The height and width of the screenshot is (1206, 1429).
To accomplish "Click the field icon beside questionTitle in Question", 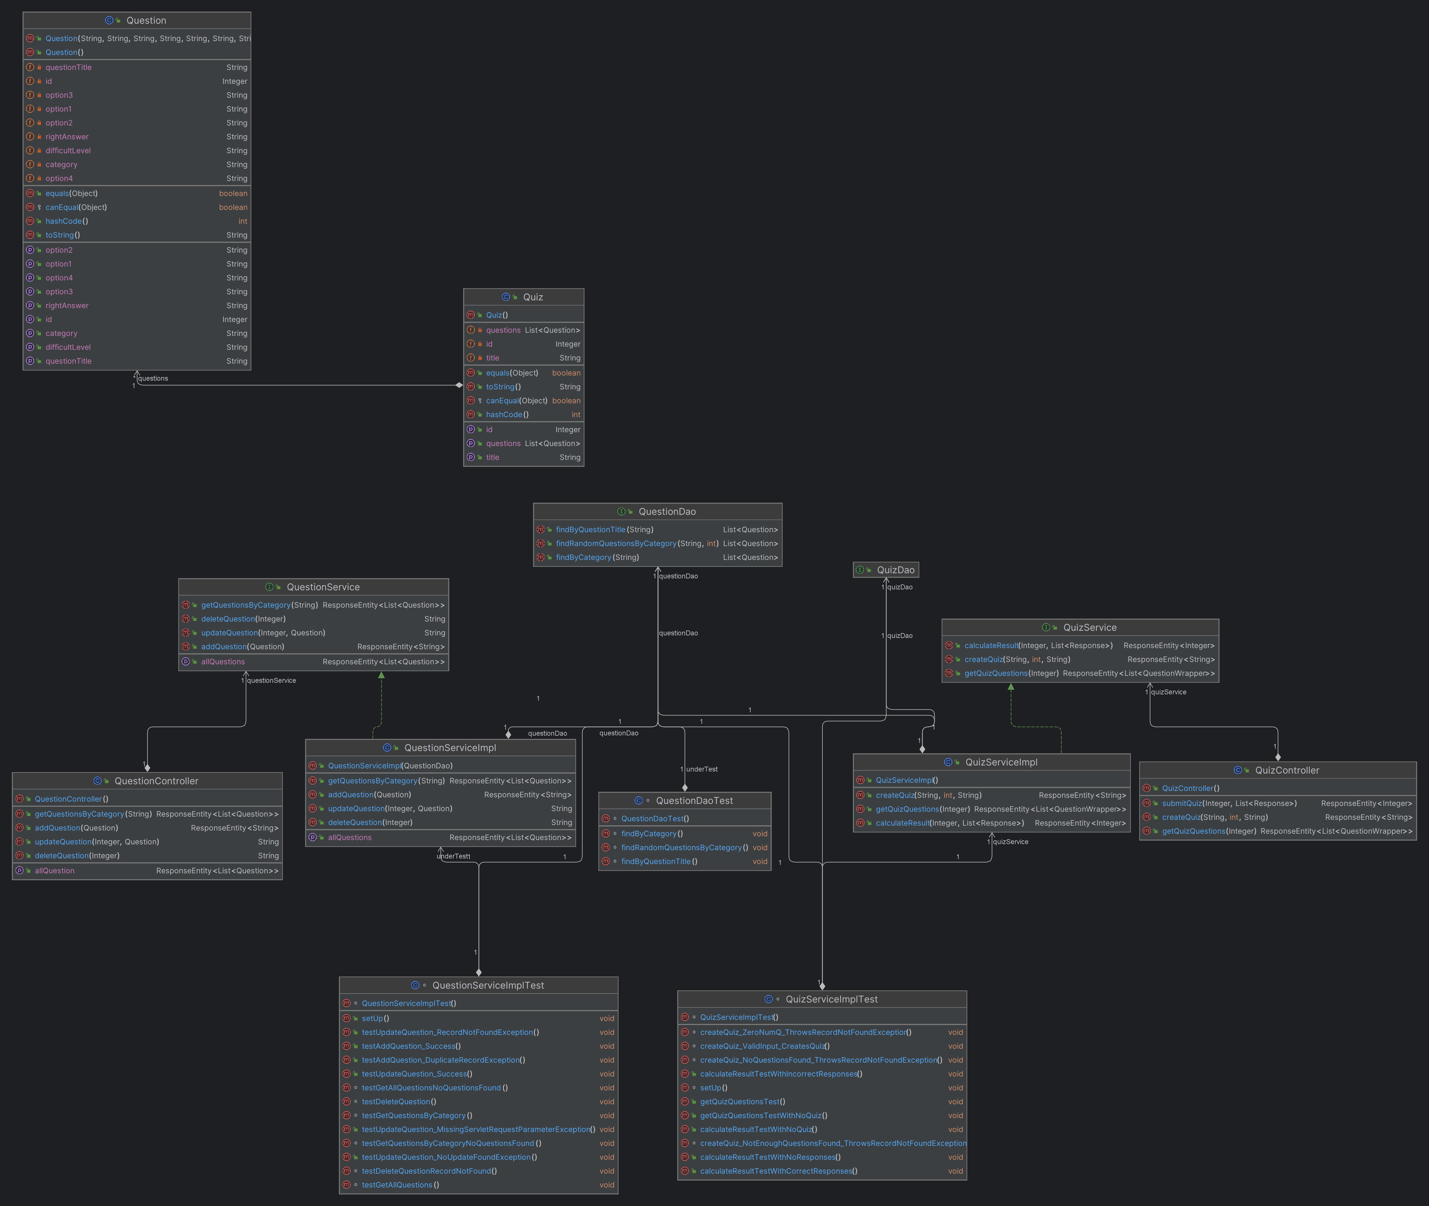I will pyautogui.click(x=30, y=67).
